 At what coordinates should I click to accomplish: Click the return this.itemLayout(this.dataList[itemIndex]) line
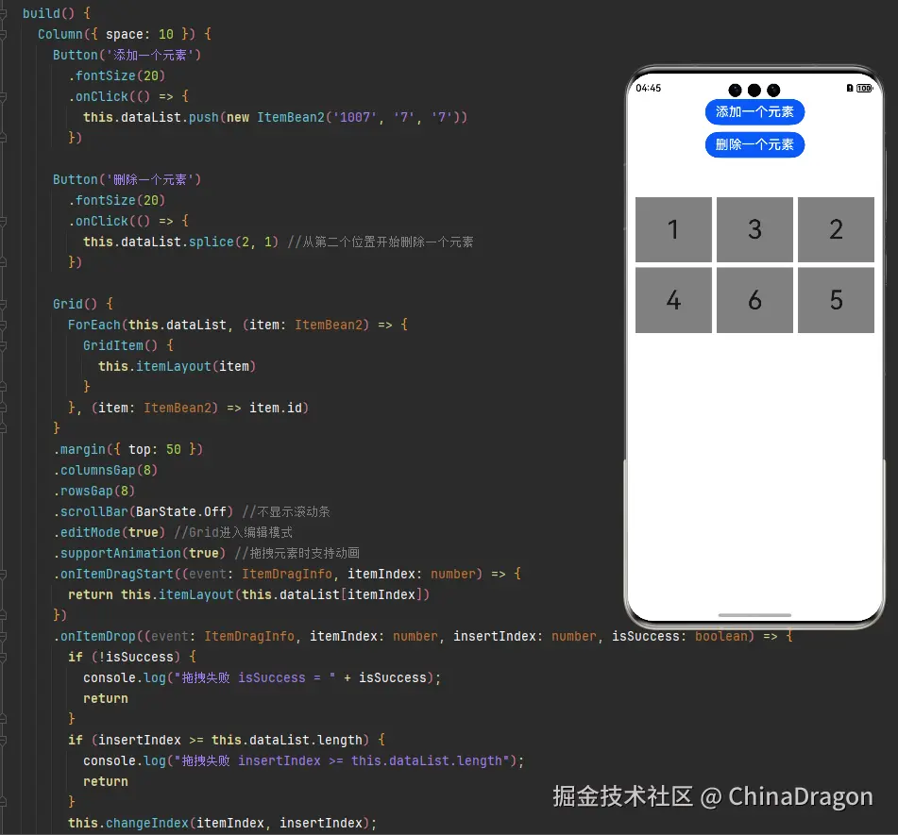(x=248, y=594)
